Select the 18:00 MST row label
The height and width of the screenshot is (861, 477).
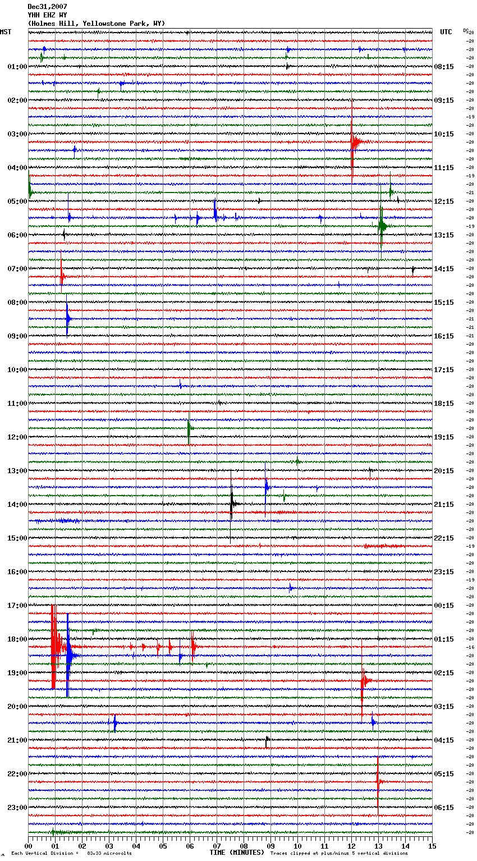(x=17, y=639)
